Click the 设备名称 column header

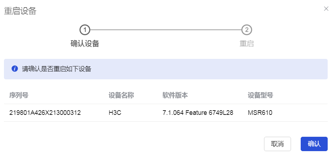pyautogui.click(x=121, y=95)
